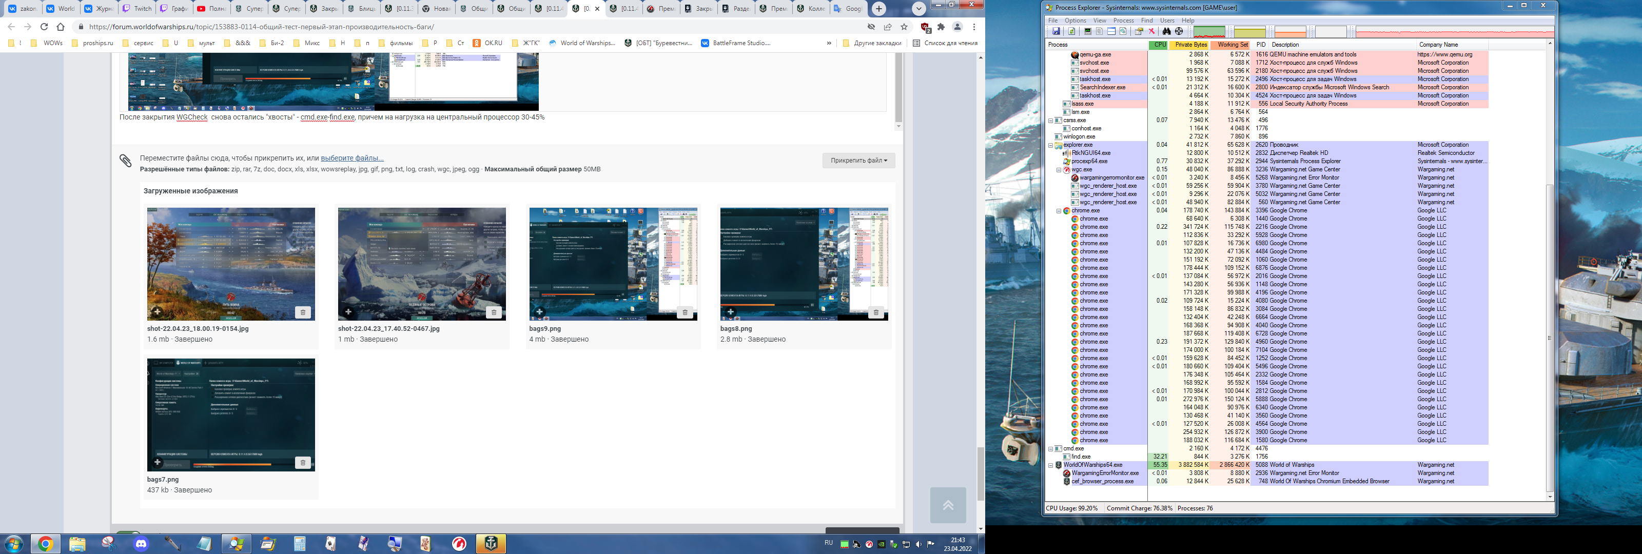This screenshot has width=1642, height=554.
Task: Click the yellow commit history mini graph
Action: click(1249, 32)
